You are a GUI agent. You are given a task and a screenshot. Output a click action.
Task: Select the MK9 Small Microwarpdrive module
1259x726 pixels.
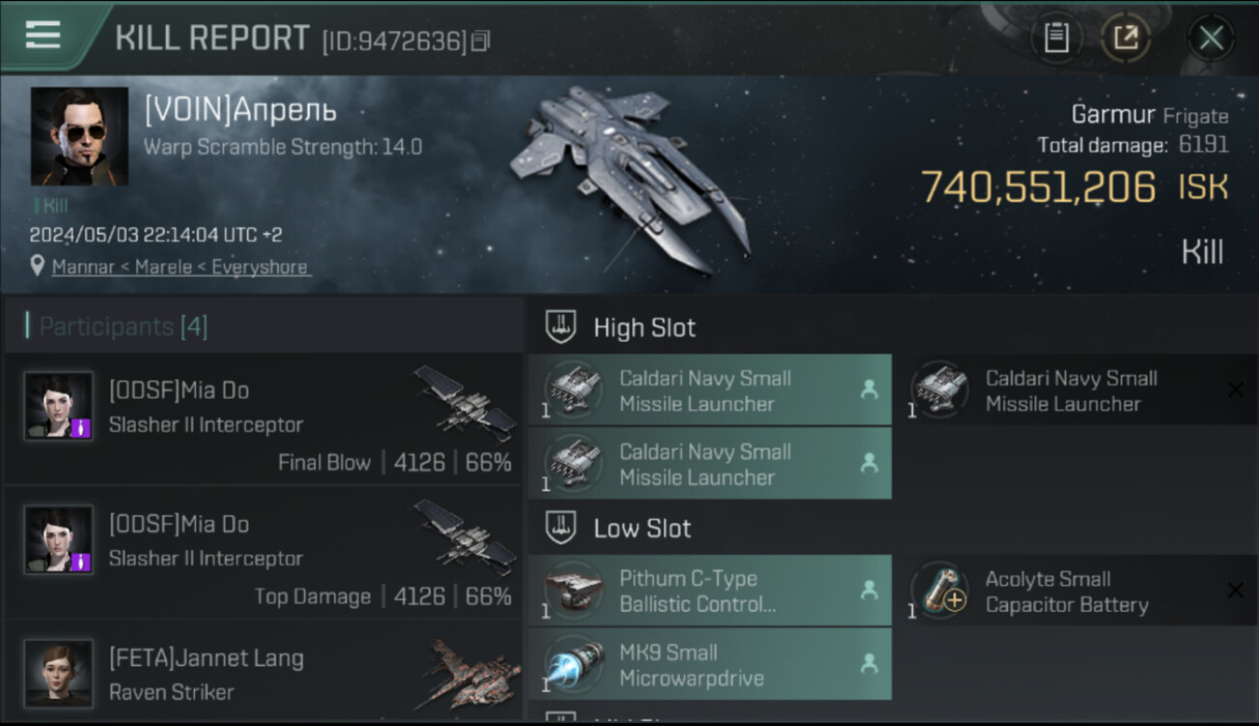tap(710, 664)
